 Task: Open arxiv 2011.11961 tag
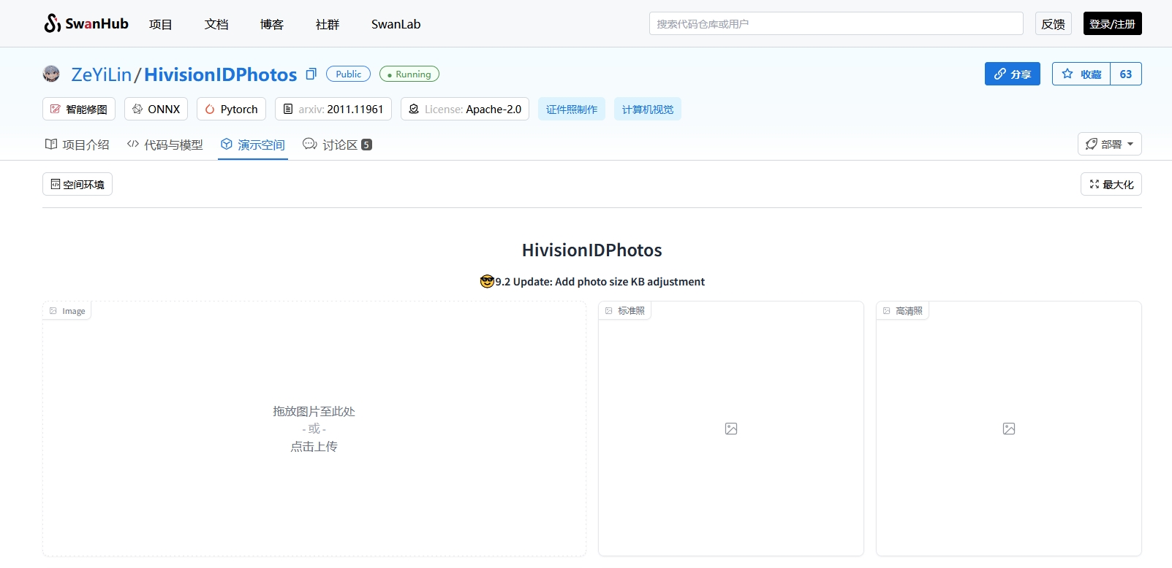coord(333,109)
